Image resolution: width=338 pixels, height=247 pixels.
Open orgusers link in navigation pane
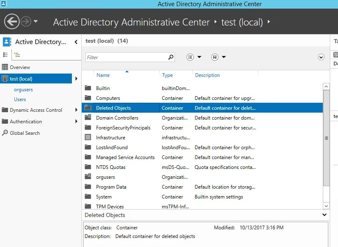coord(23,90)
